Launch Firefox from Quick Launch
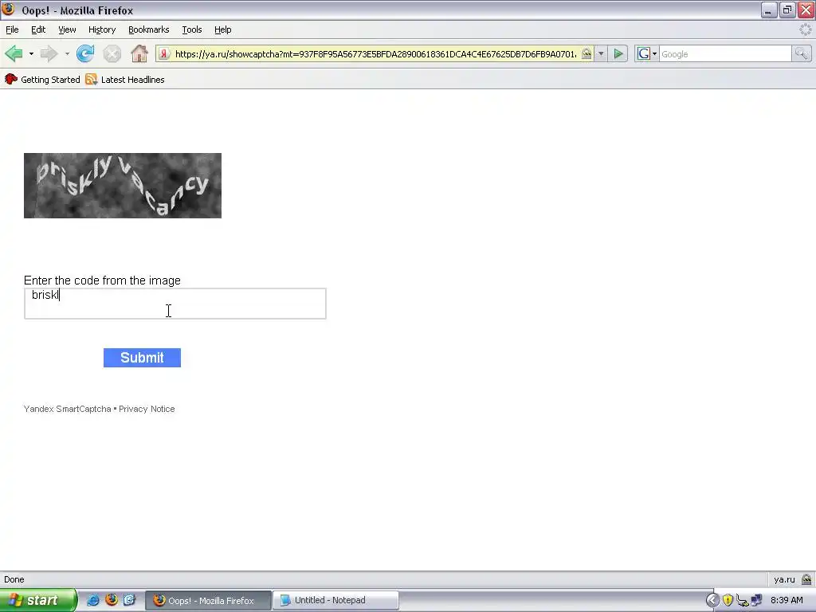The height and width of the screenshot is (612, 816). tap(112, 600)
